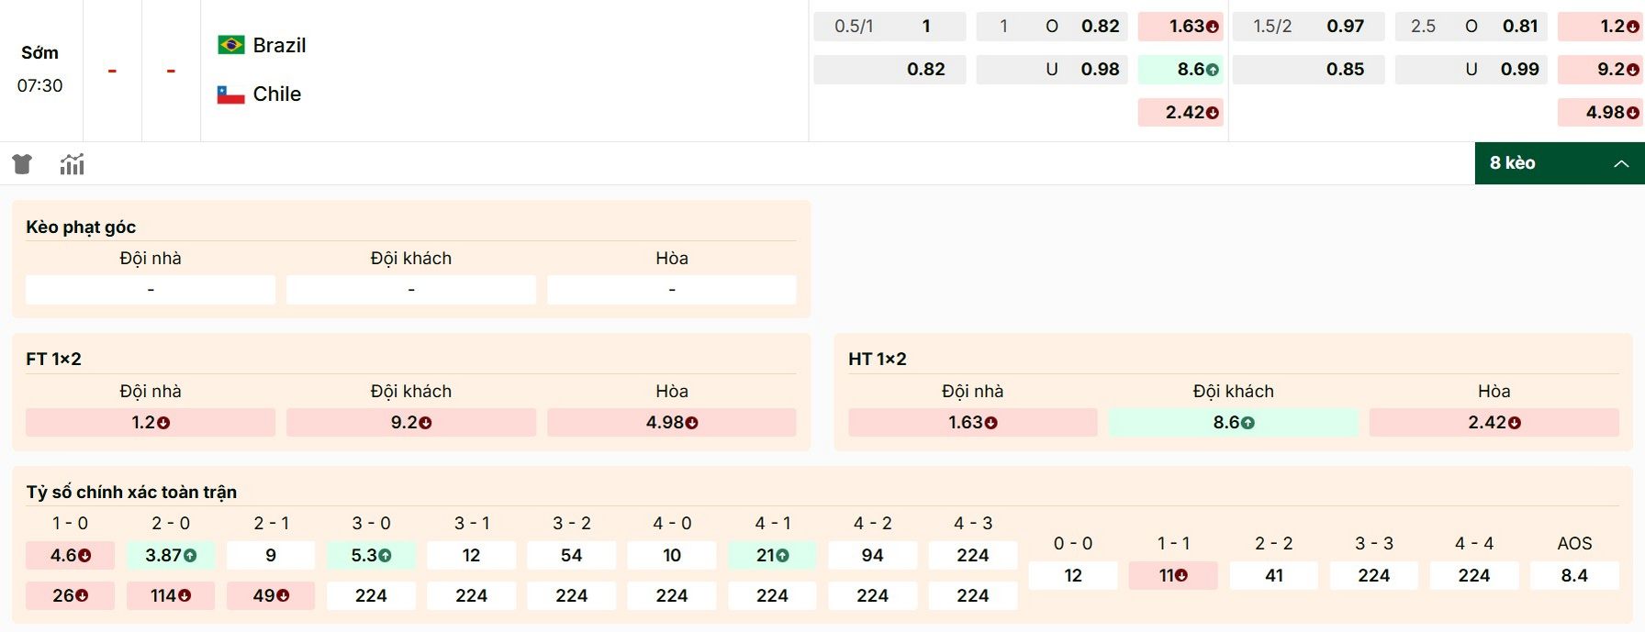The height and width of the screenshot is (632, 1645).
Task: Pick the AOS odds of 8.4
Action: tap(1574, 576)
